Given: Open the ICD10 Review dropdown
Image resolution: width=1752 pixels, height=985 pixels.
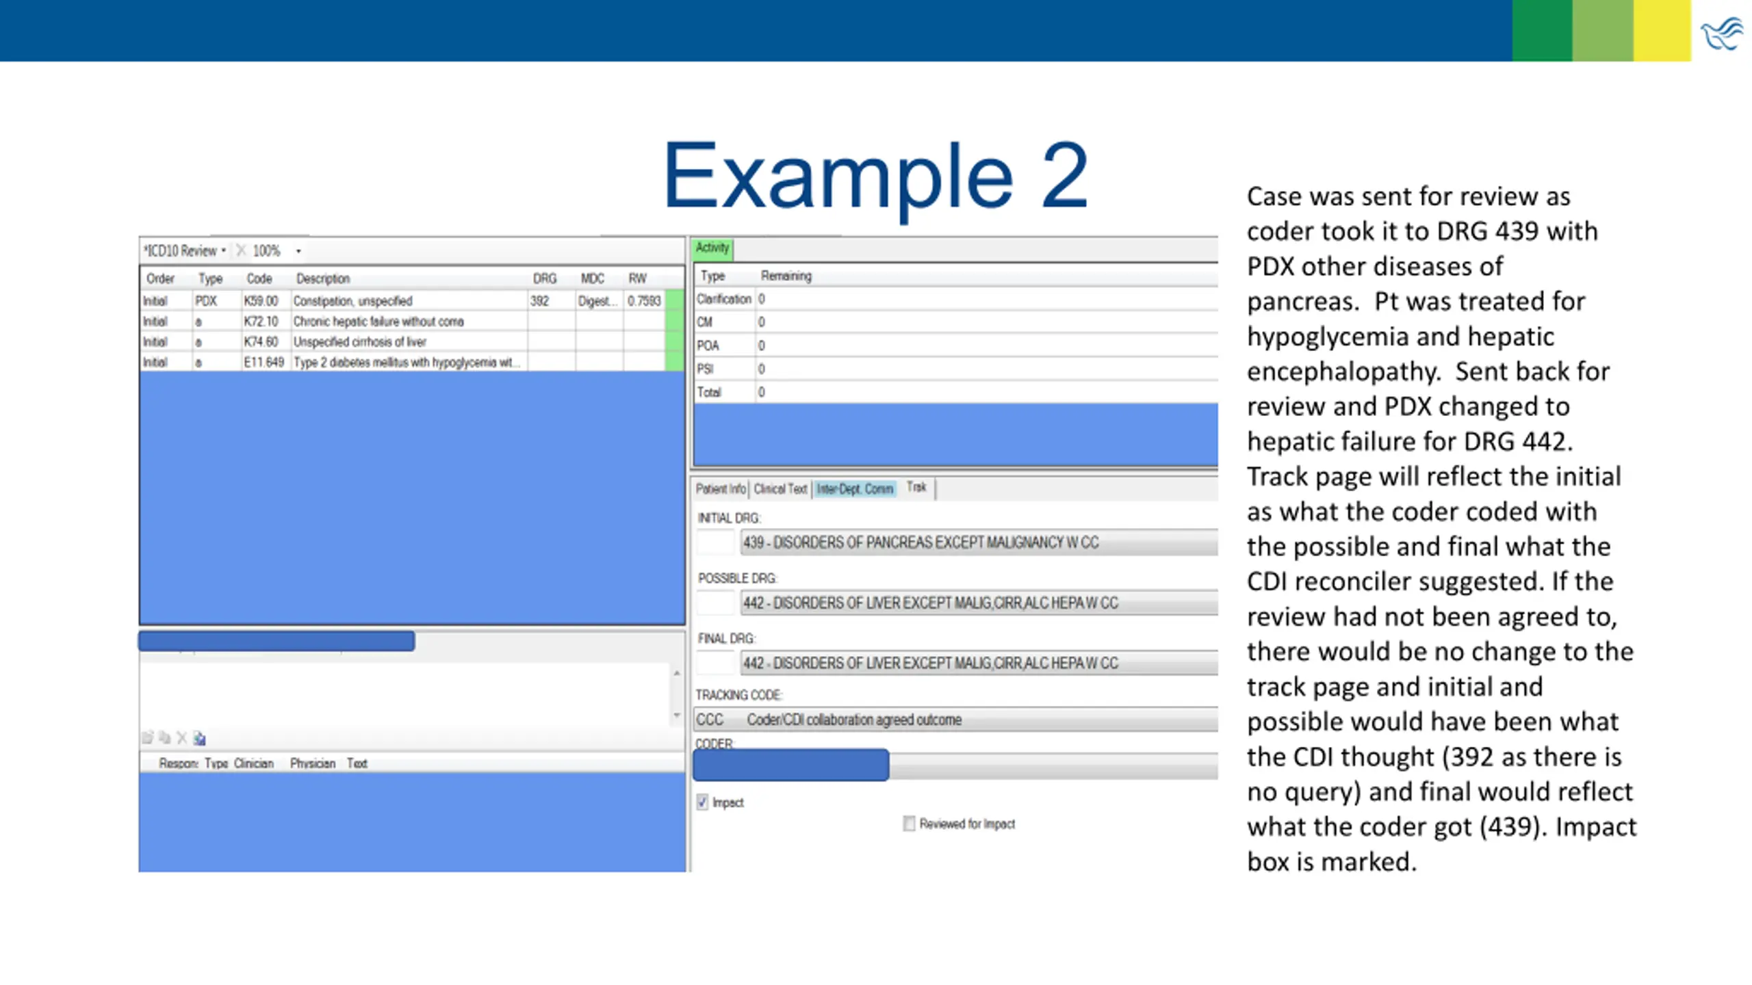Looking at the screenshot, I should (223, 250).
